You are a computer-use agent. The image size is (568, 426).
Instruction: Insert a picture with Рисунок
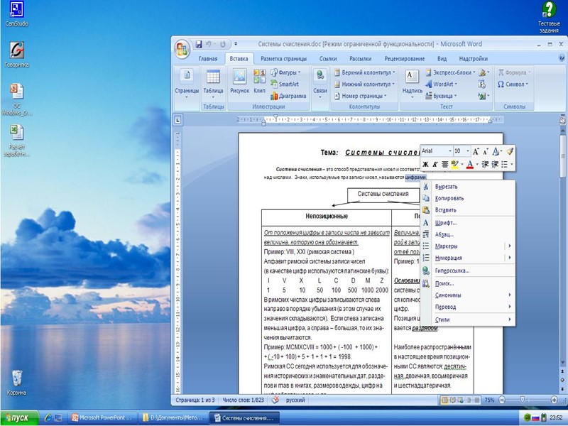click(239, 81)
